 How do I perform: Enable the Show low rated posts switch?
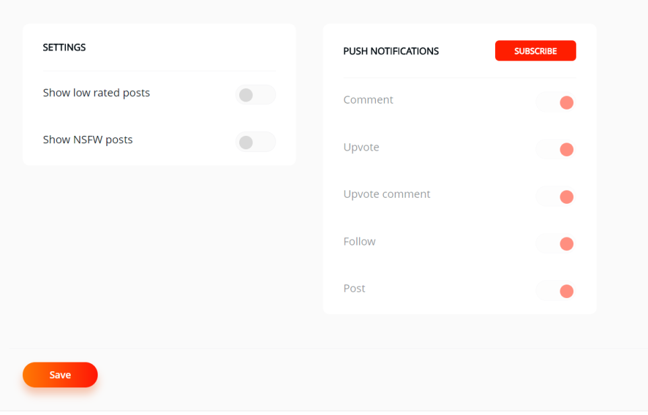[255, 95]
